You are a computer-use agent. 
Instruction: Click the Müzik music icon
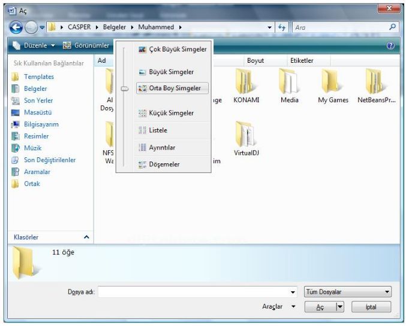click(15, 148)
